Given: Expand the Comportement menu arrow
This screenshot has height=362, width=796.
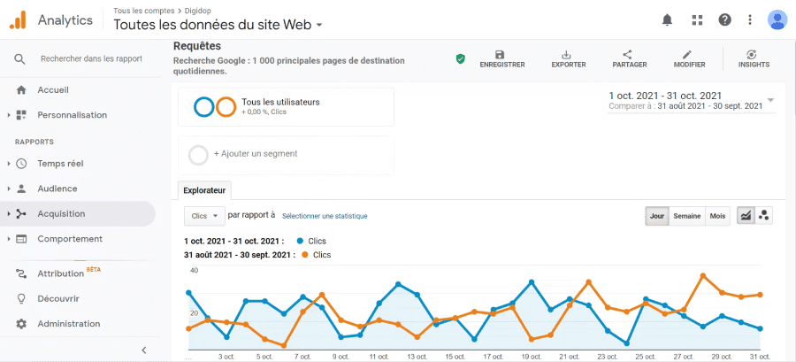Looking at the screenshot, I should [9, 239].
